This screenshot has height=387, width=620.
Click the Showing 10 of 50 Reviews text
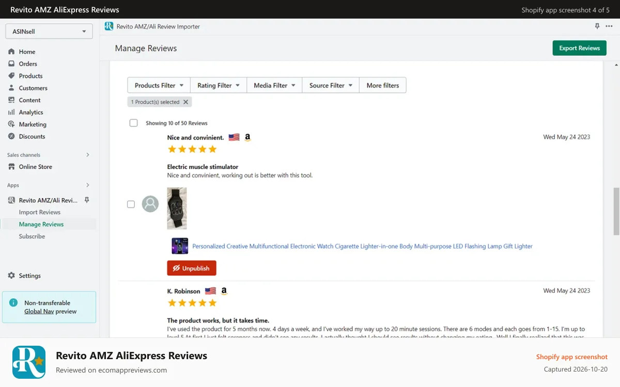(177, 123)
